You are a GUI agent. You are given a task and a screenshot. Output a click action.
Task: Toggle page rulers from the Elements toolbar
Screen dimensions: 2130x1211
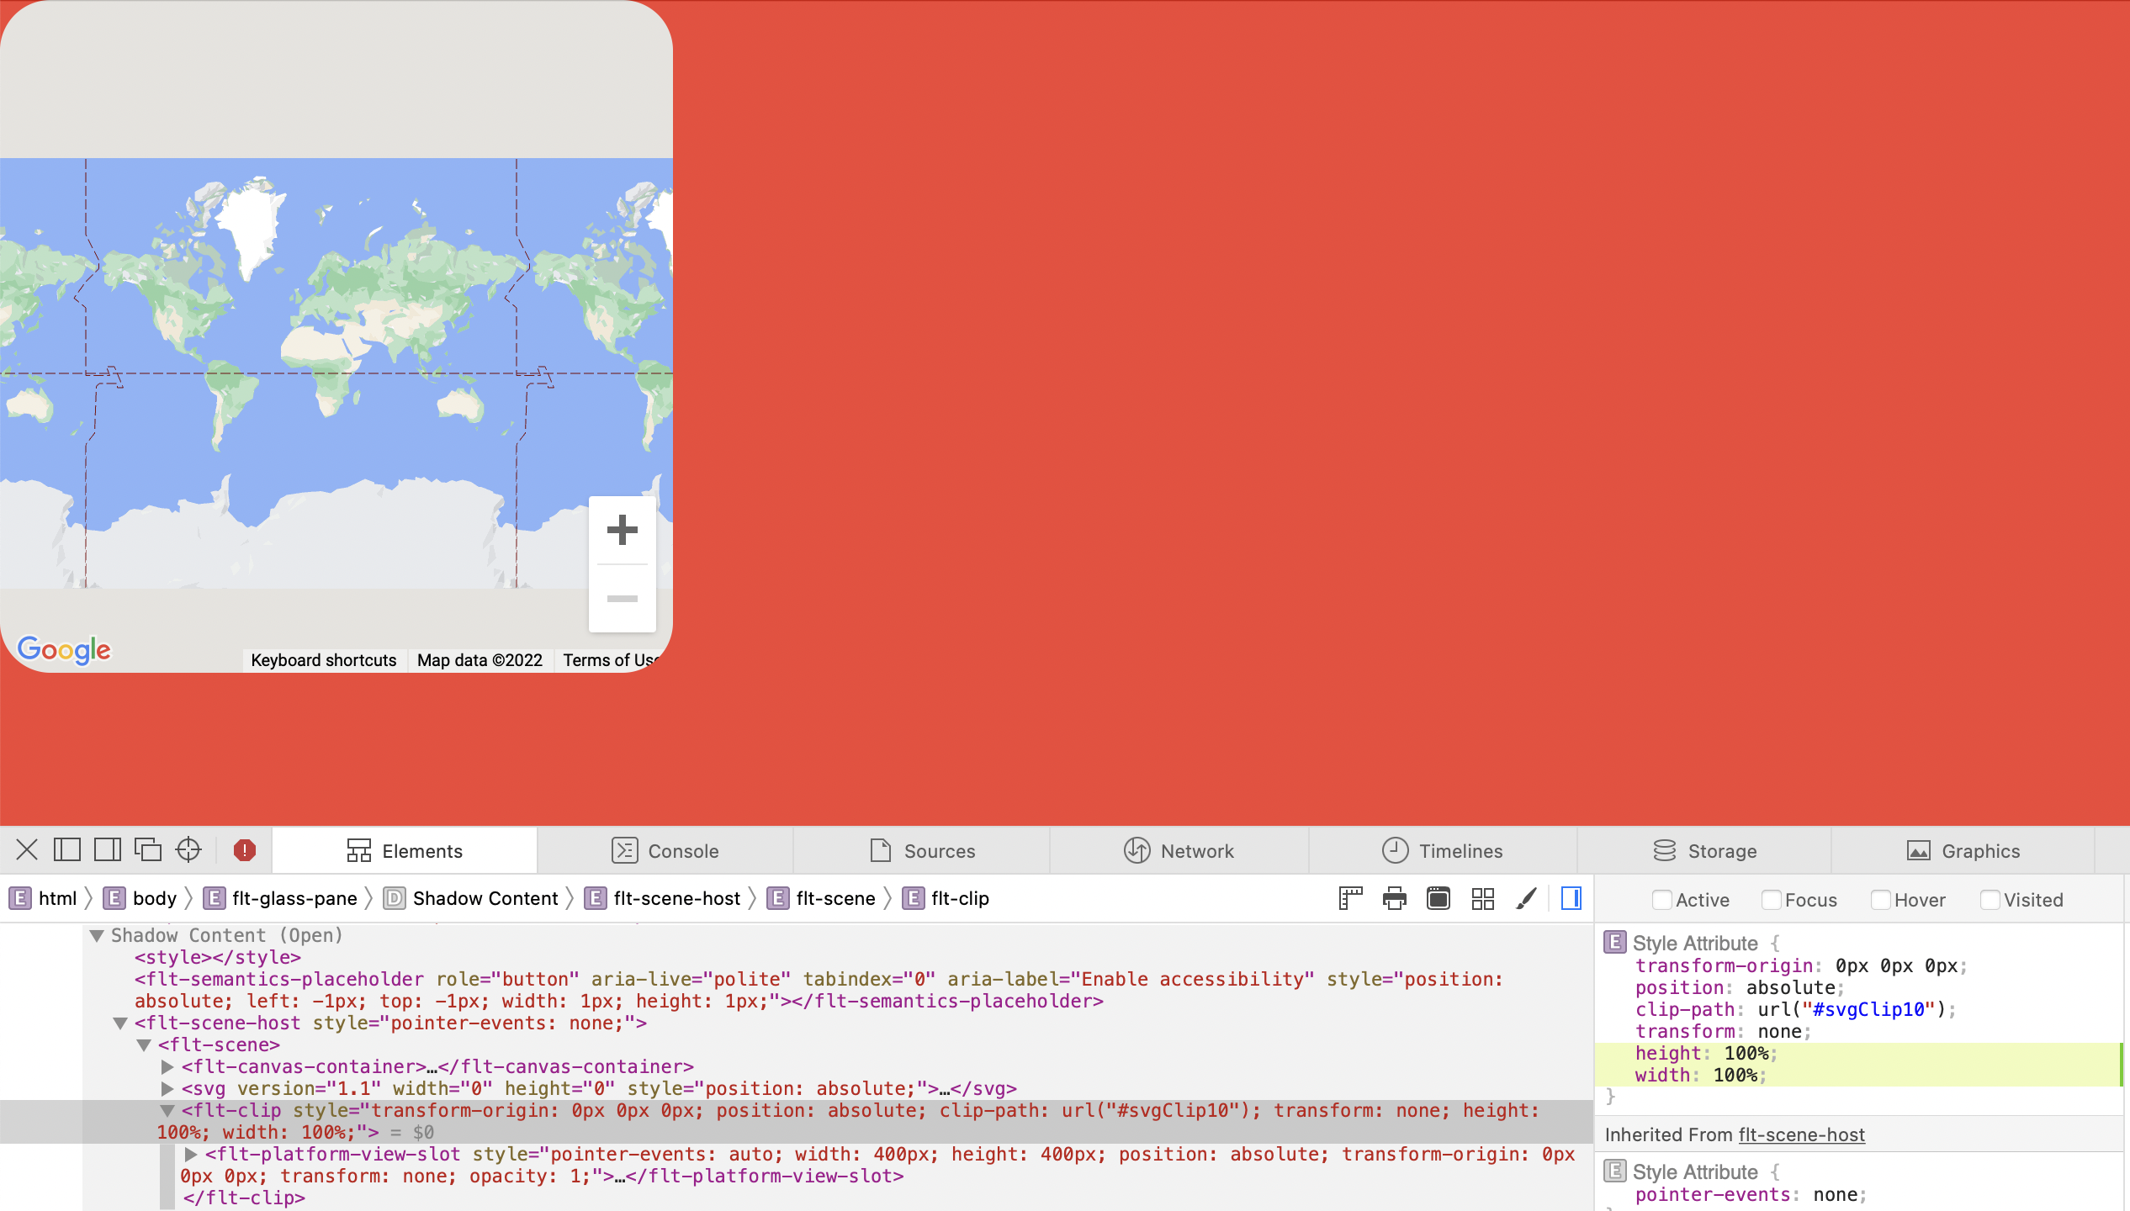pos(1350,898)
